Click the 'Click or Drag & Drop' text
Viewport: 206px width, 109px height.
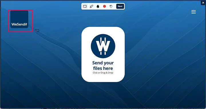tap(103, 73)
